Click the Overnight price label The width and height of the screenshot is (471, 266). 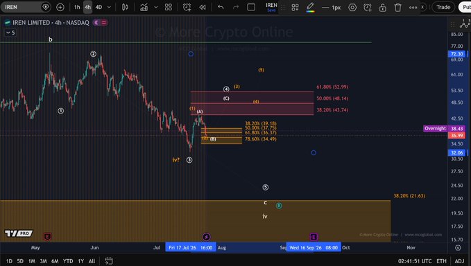(x=435, y=128)
